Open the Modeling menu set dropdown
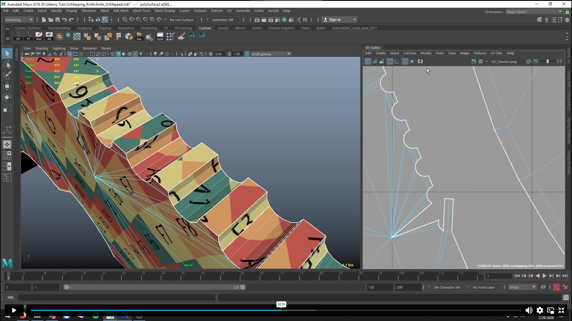Viewport: 572px width, 321px height. (19, 20)
